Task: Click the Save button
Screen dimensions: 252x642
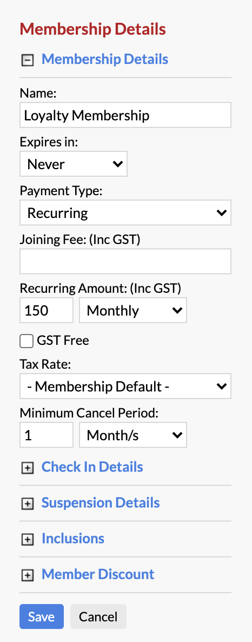Action: click(x=42, y=616)
